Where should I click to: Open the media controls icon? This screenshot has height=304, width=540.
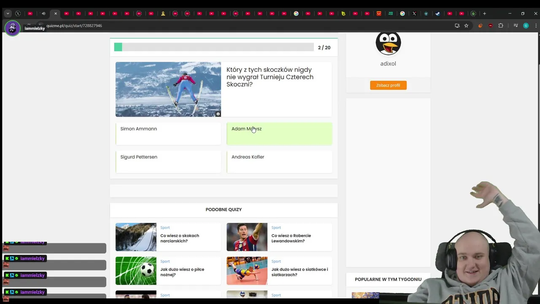pos(516,26)
